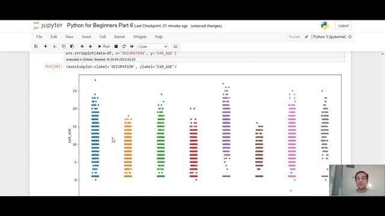
Task: Insert a cell below with plus icon
Action: (46, 47)
